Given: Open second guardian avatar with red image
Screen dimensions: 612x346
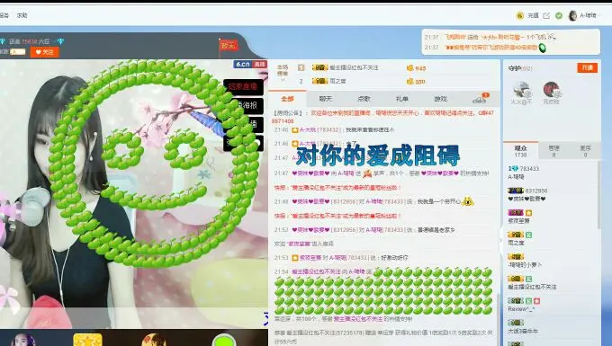Looking at the screenshot, I should 551,90.
